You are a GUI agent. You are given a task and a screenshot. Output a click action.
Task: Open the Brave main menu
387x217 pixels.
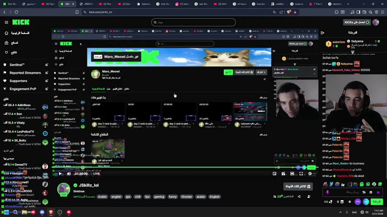pos(382,12)
